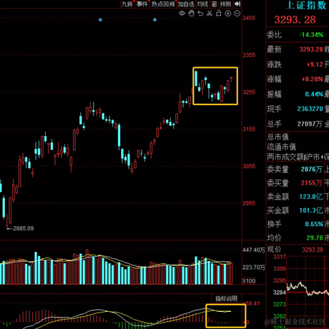Select the scissors cut tool icon
This screenshot has width=329, height=329.
pyautogui.click(x=210, y=14)
